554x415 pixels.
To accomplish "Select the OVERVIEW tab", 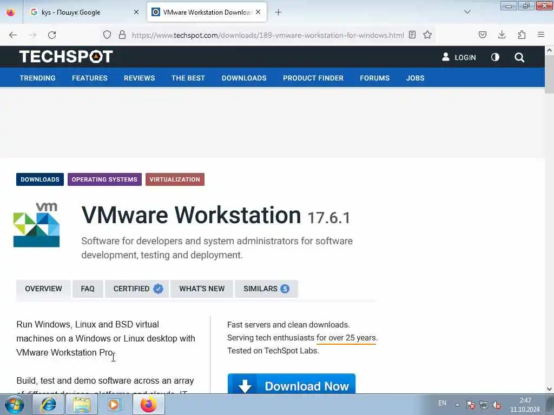I will tap(43, 289).
